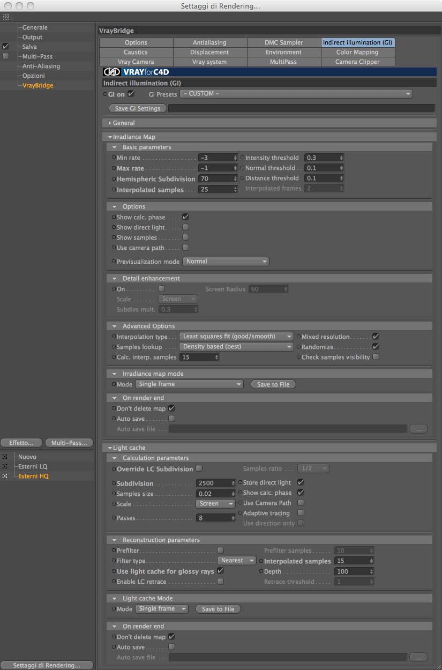Toggle the Multi-Pass checkbox in the sidebar
The height and width of the screenshot is (670, 442).
[x=5, y=56]
